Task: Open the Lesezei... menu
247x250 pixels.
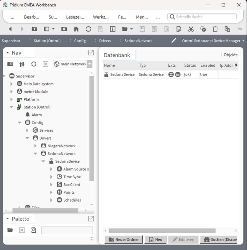Action: (75, 17)
